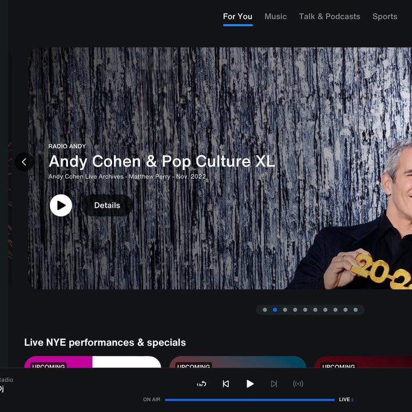
Task: Jump to LIVE indicator on progress bar
Action: tap(346, 399)
